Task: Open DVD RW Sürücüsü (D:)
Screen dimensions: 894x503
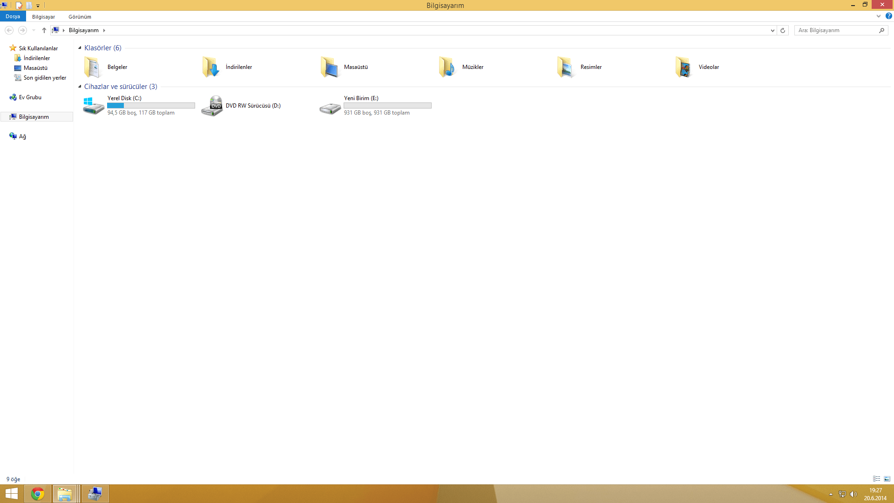Action: (253, 105)
